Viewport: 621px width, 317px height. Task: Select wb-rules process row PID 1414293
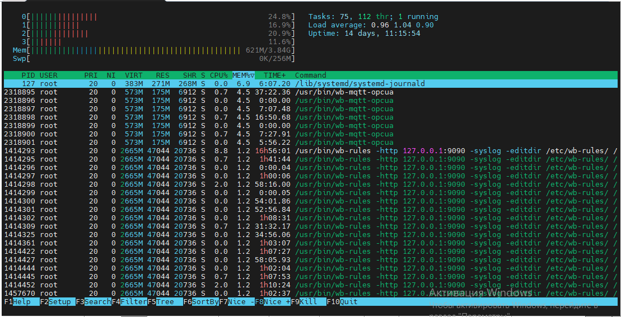pyautogui.click(x=310, y=150)
